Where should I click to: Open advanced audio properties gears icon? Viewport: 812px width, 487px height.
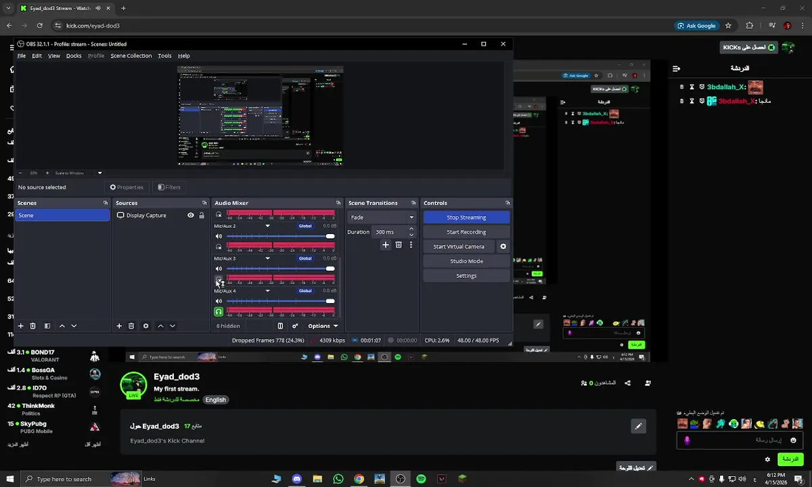pyautogui.click(x=295, y=326)
